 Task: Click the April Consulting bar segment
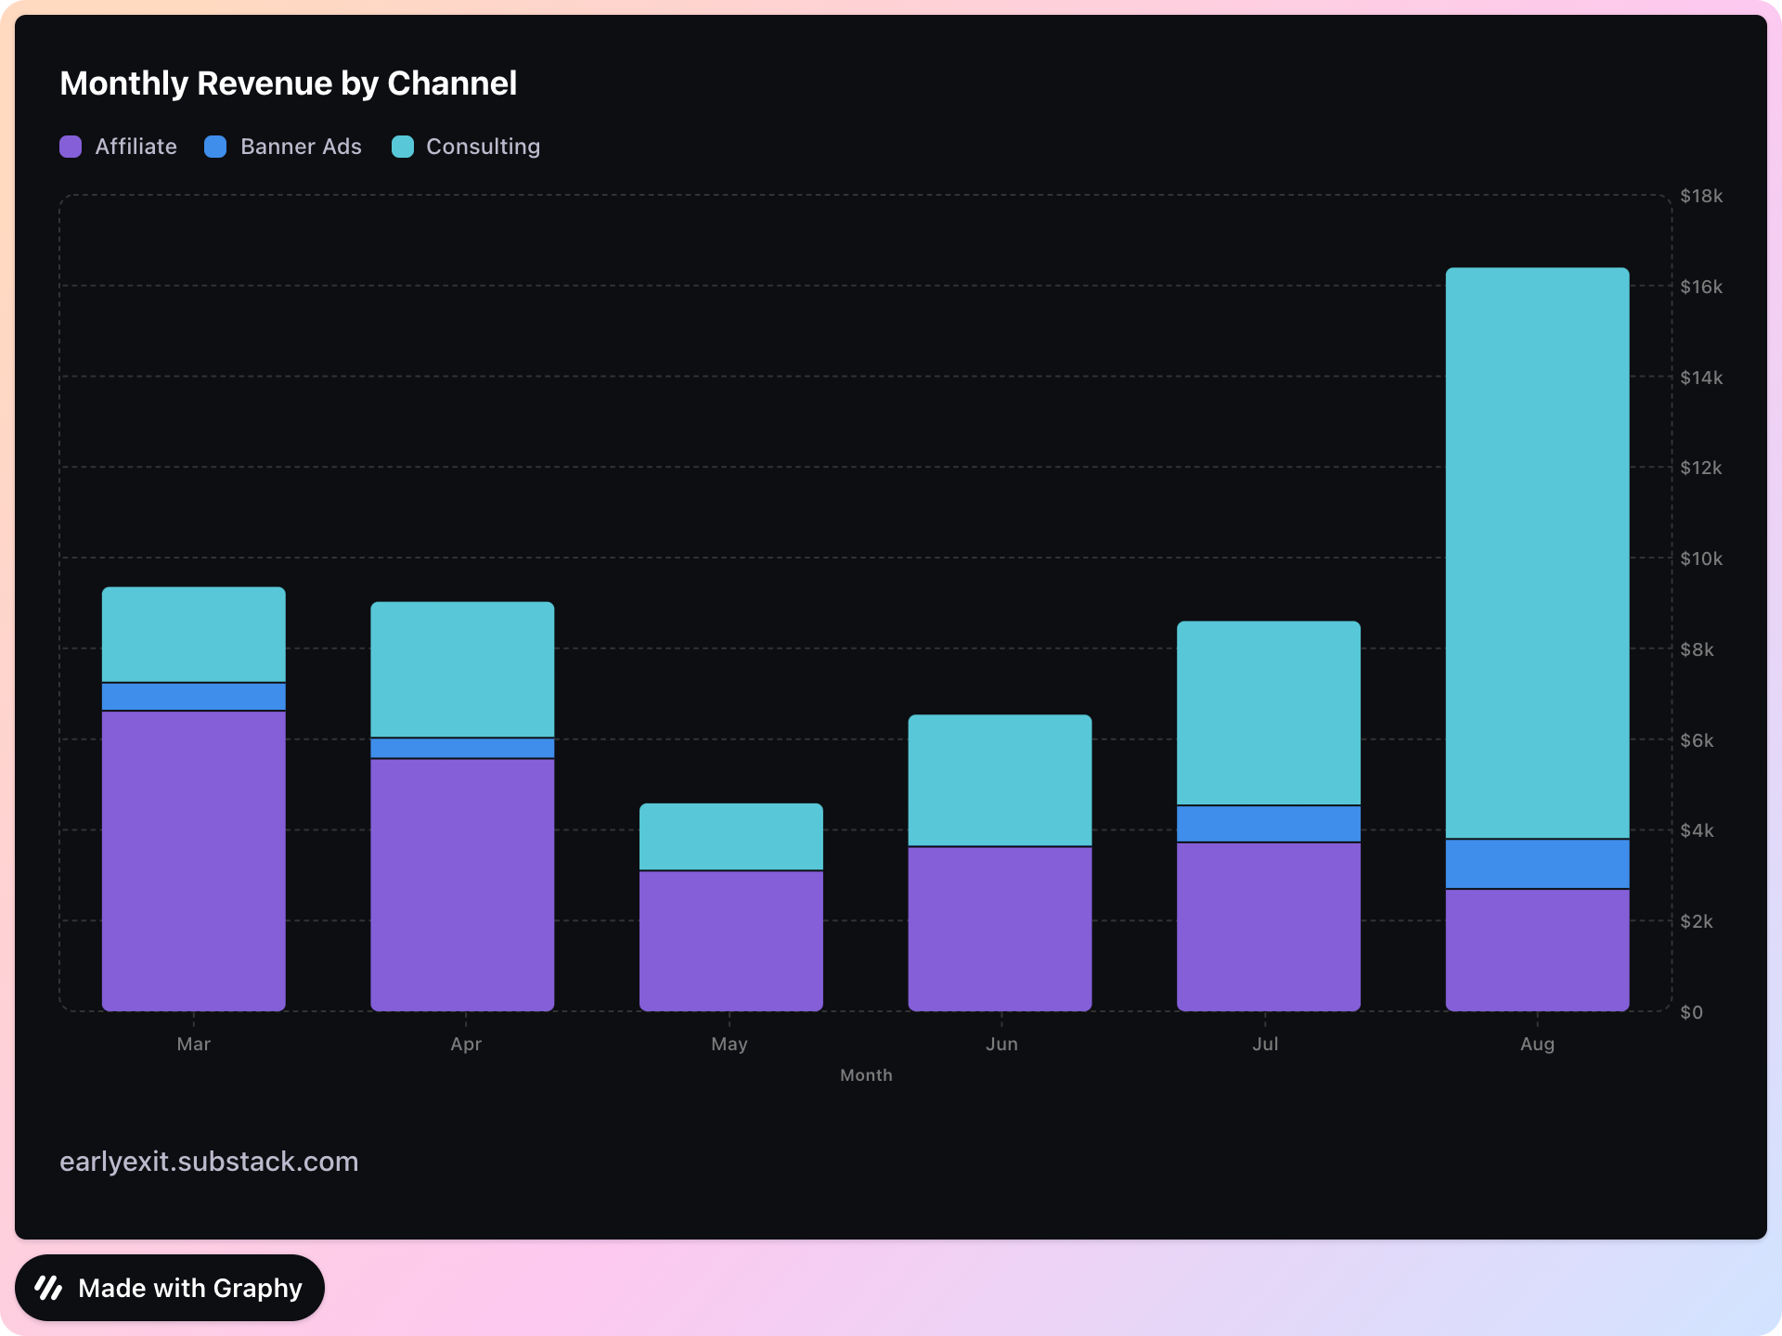pyautogui.click(x=462, y=670)
